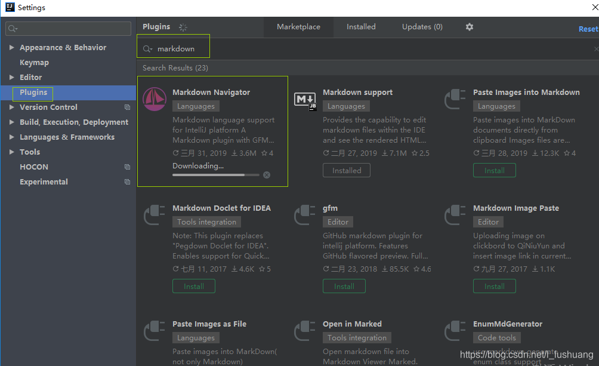Viewport: 599px width, 366px height.
Task: Select the Markdown support plugin logo
Action: (x=305, y=102)
